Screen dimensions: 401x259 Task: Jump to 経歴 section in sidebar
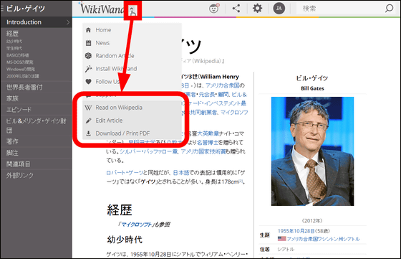pos(12,34)
